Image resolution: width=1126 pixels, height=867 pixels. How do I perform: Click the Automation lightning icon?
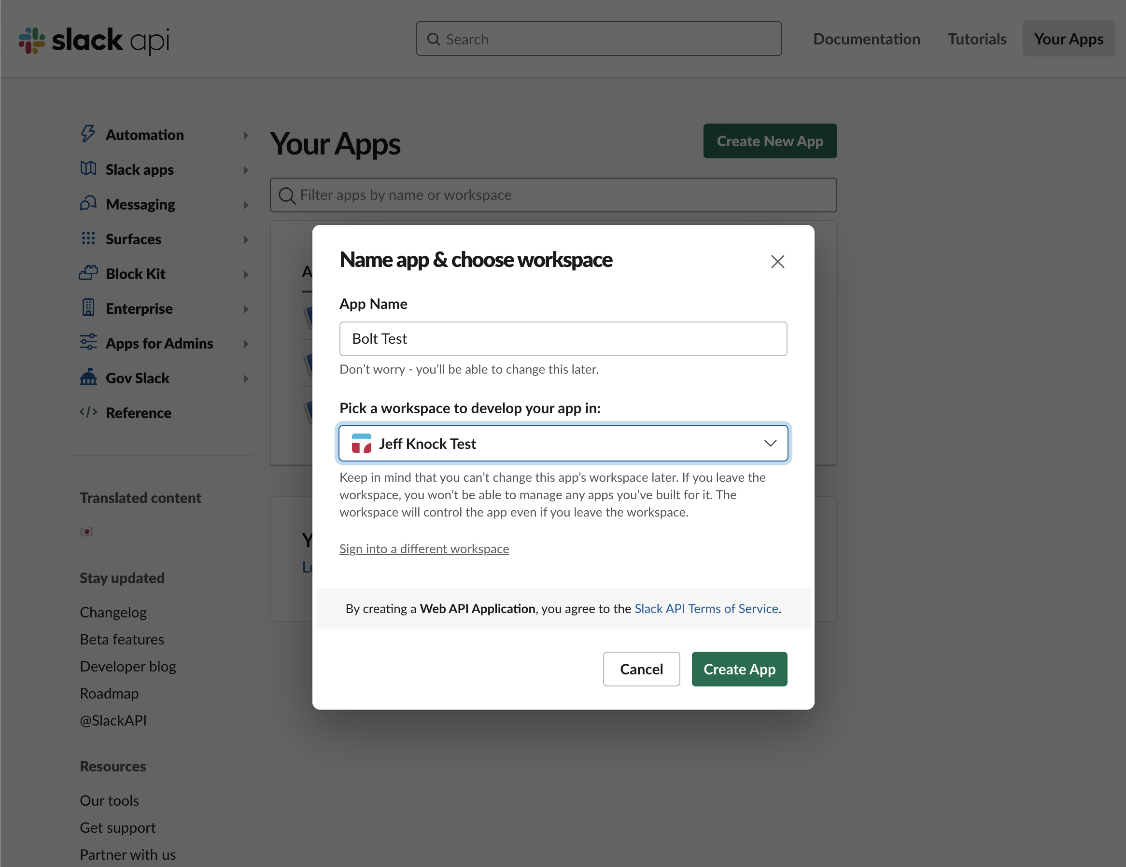[88, 134]
